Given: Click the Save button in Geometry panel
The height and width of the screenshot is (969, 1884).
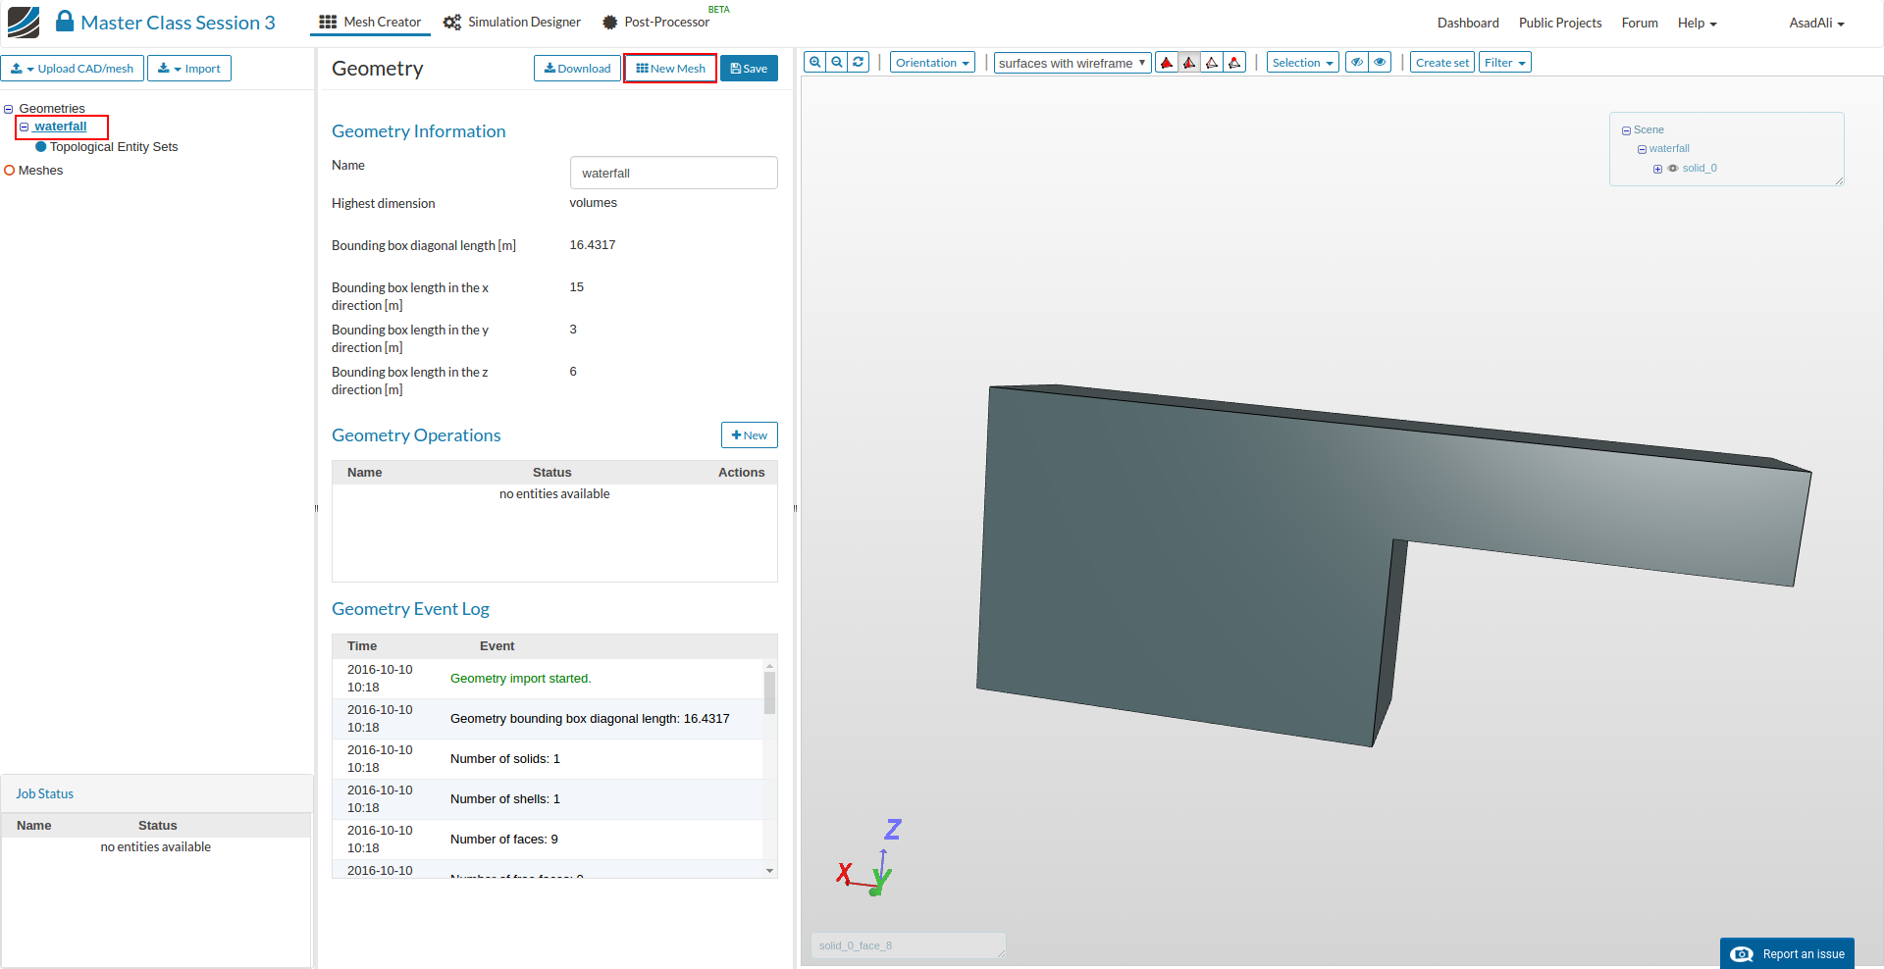Looking at the screenshot, I should click(x=749, y=69).
